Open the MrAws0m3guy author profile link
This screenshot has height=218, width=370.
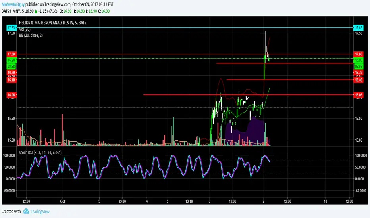(13, 4)
